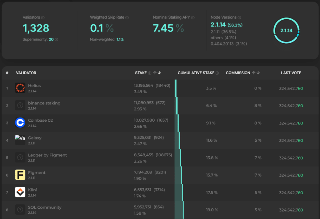Image resolution: width=320 pixels, height=219 pixels.
Task: Click the LAST VOTE column header
Action: [291, 73]
